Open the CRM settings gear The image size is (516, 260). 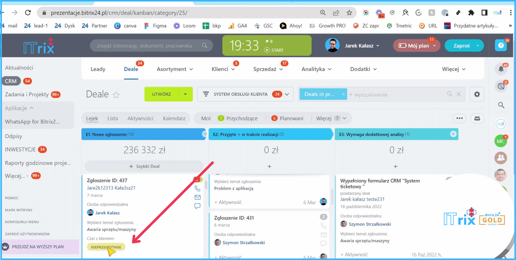coord(477,94)
